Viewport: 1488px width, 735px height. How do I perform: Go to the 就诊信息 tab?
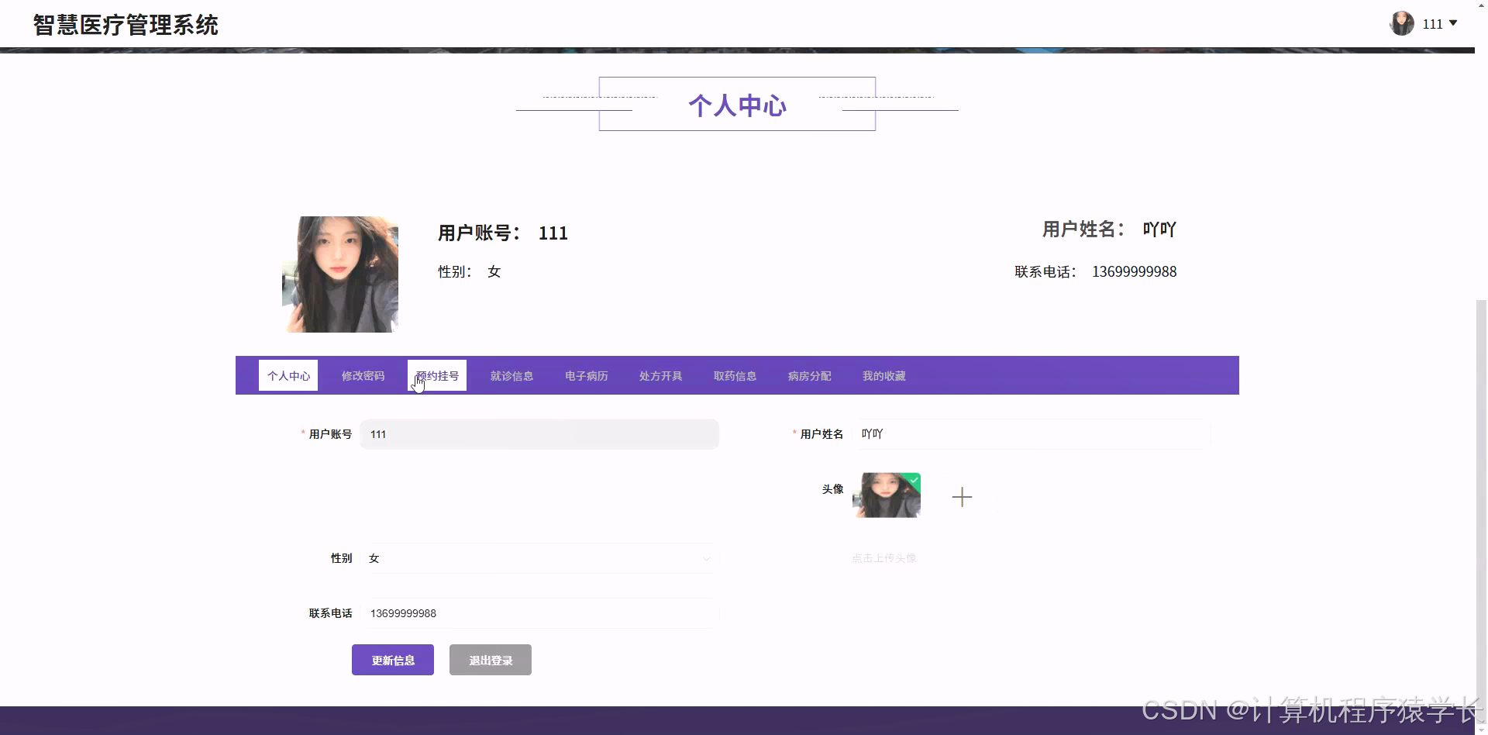pos(511,375)
